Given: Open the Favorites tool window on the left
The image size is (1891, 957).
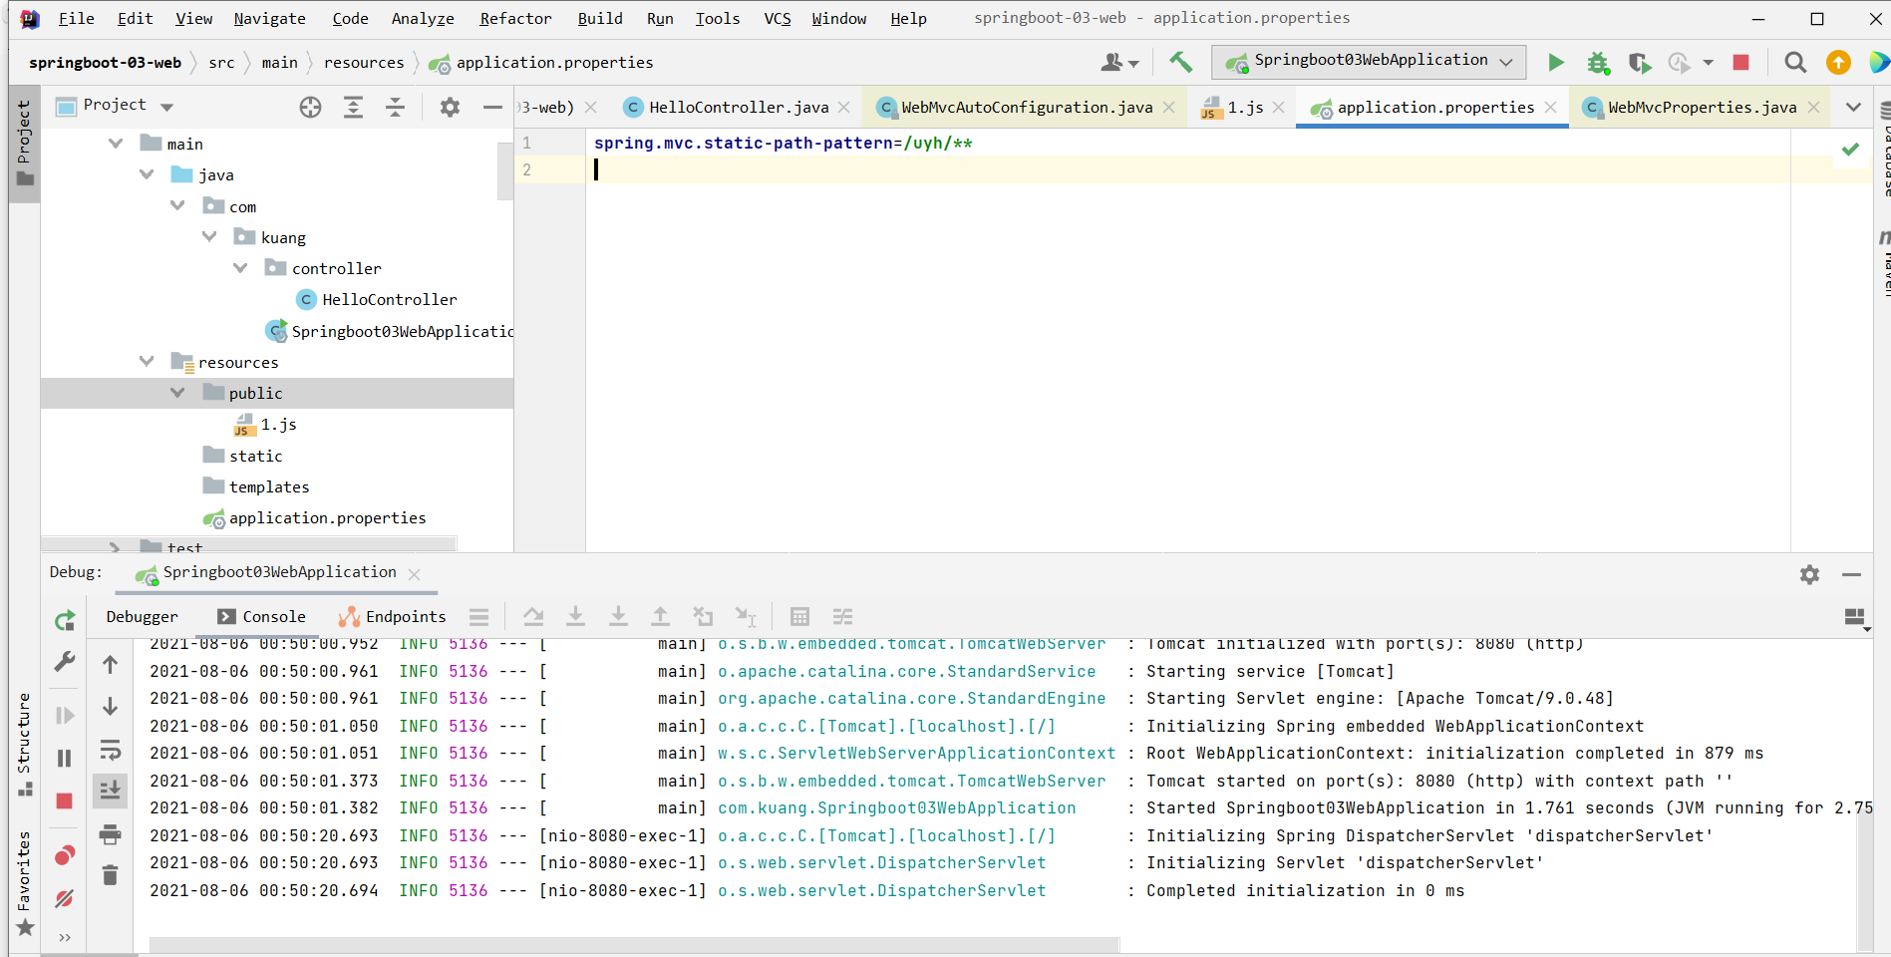Looking at the screenshot, I should coord(24,883).
